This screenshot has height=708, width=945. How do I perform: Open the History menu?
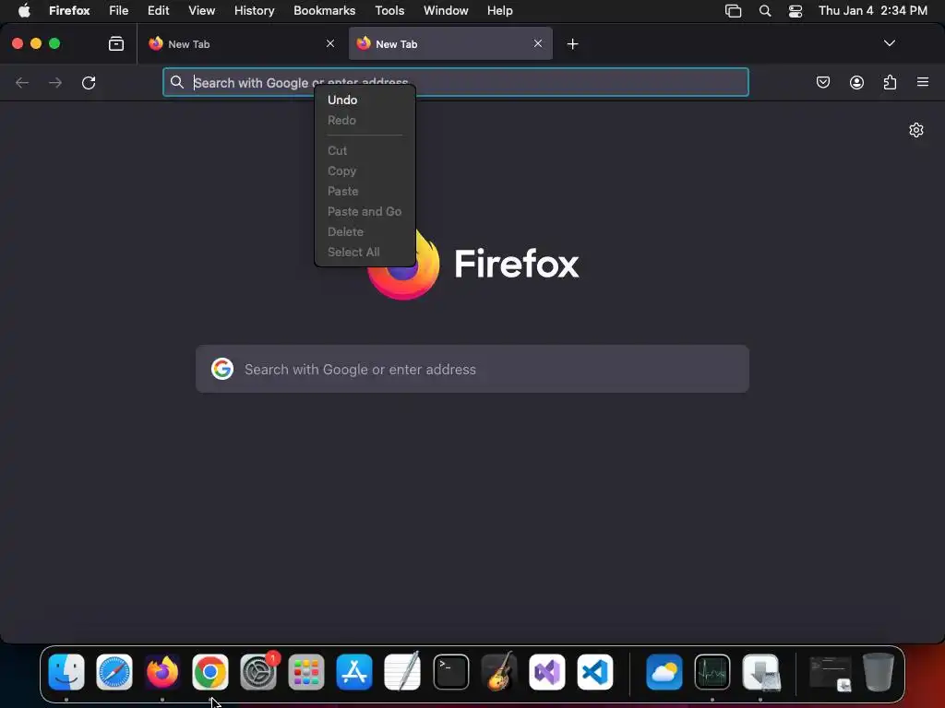click(x=255, y=11)
